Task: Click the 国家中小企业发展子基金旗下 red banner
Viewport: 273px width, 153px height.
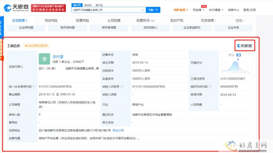Action: [x=49, y=8]
